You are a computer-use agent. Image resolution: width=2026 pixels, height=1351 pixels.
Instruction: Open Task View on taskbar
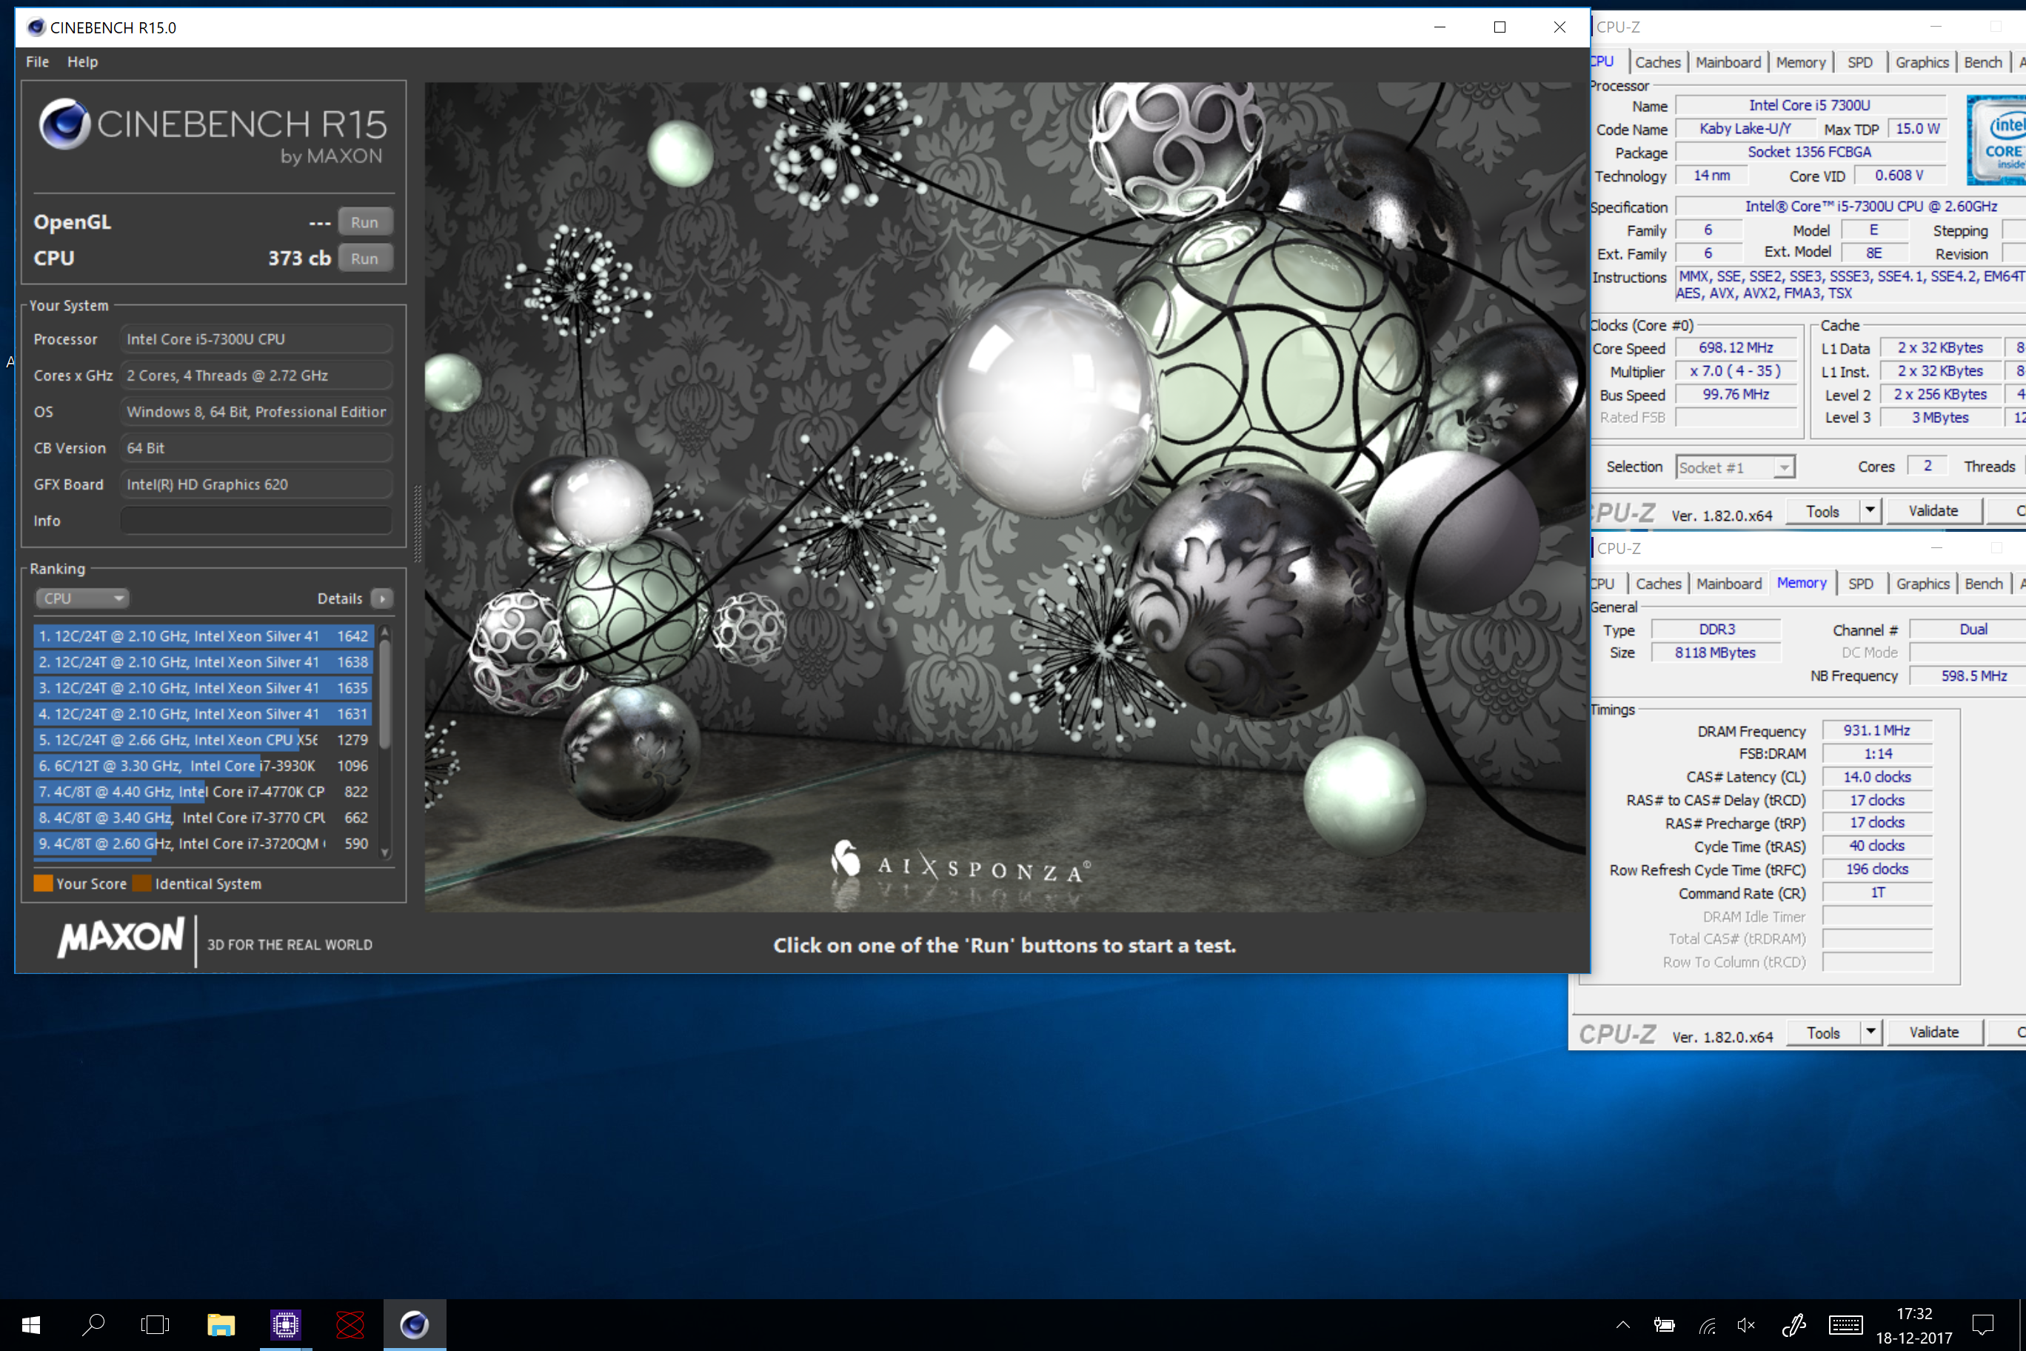pos(155,1324)
